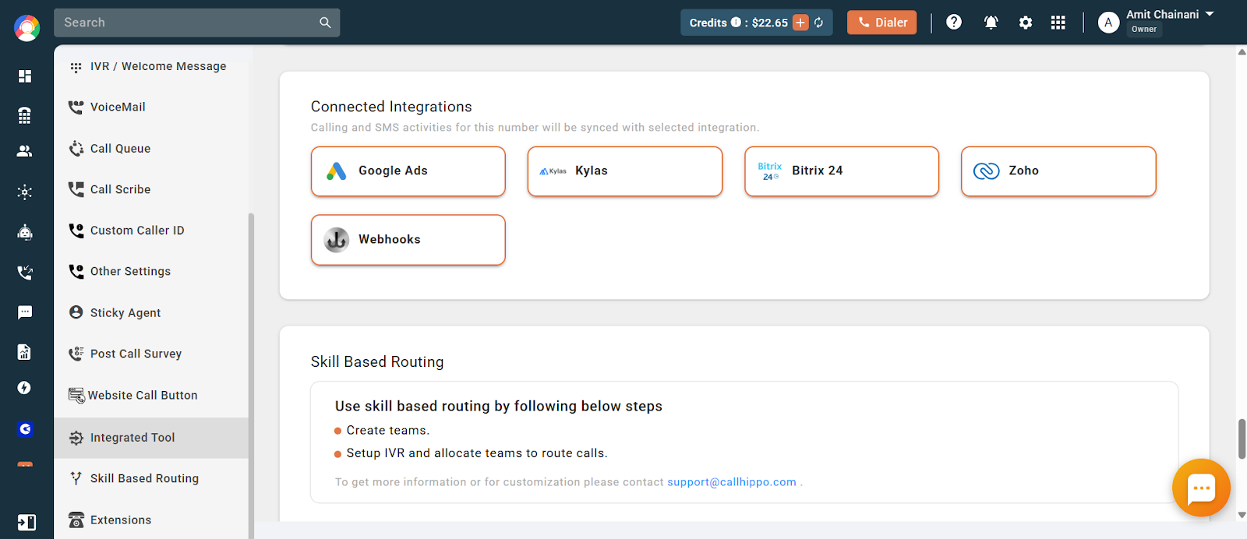Select the Webhooks integration card
The height and width of the screenshot is (539, 1247).
tap(408, 240)
